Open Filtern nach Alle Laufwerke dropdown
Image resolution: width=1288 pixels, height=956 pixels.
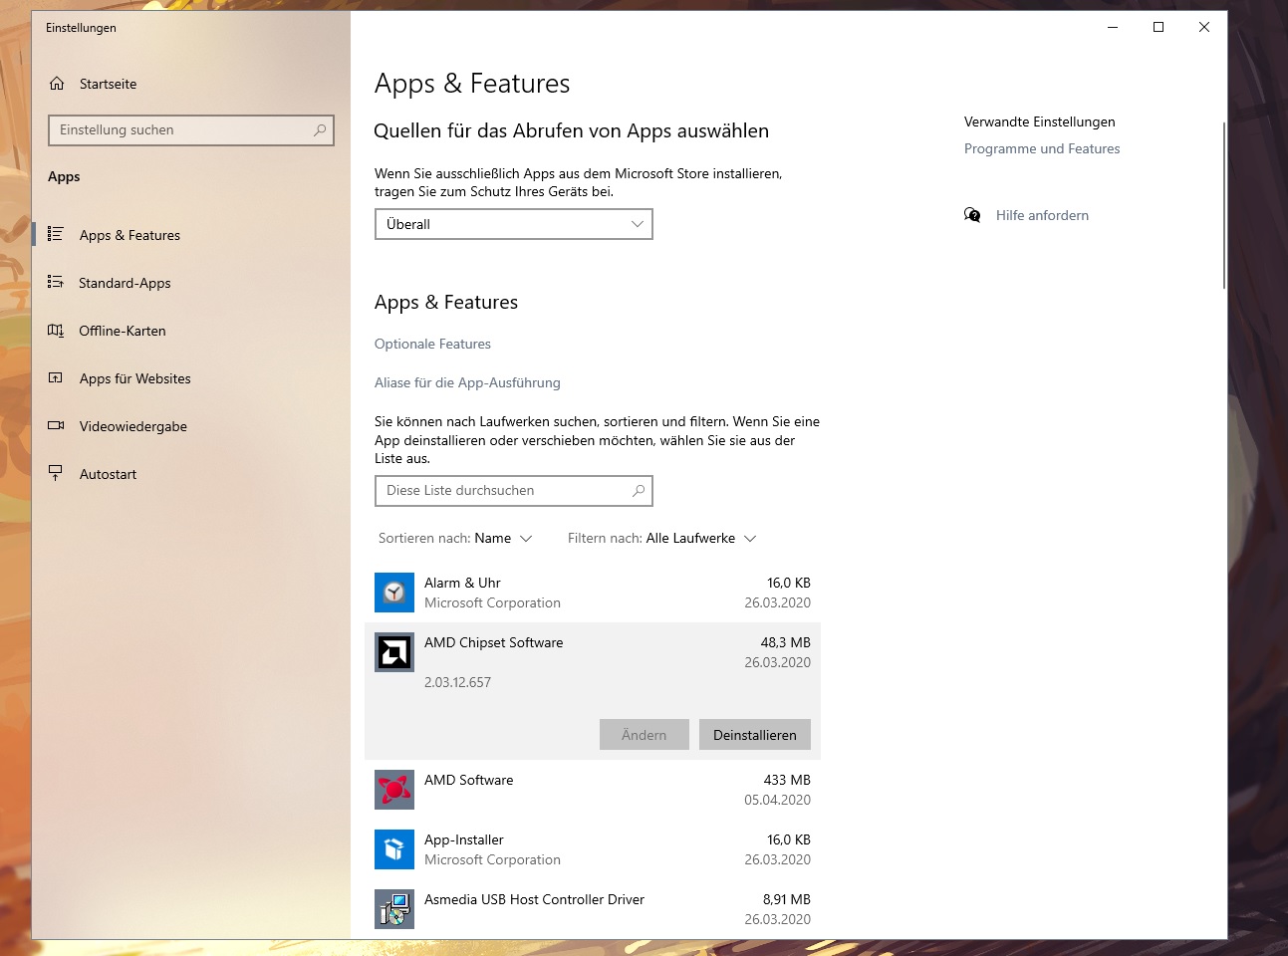tap(662, 538)
